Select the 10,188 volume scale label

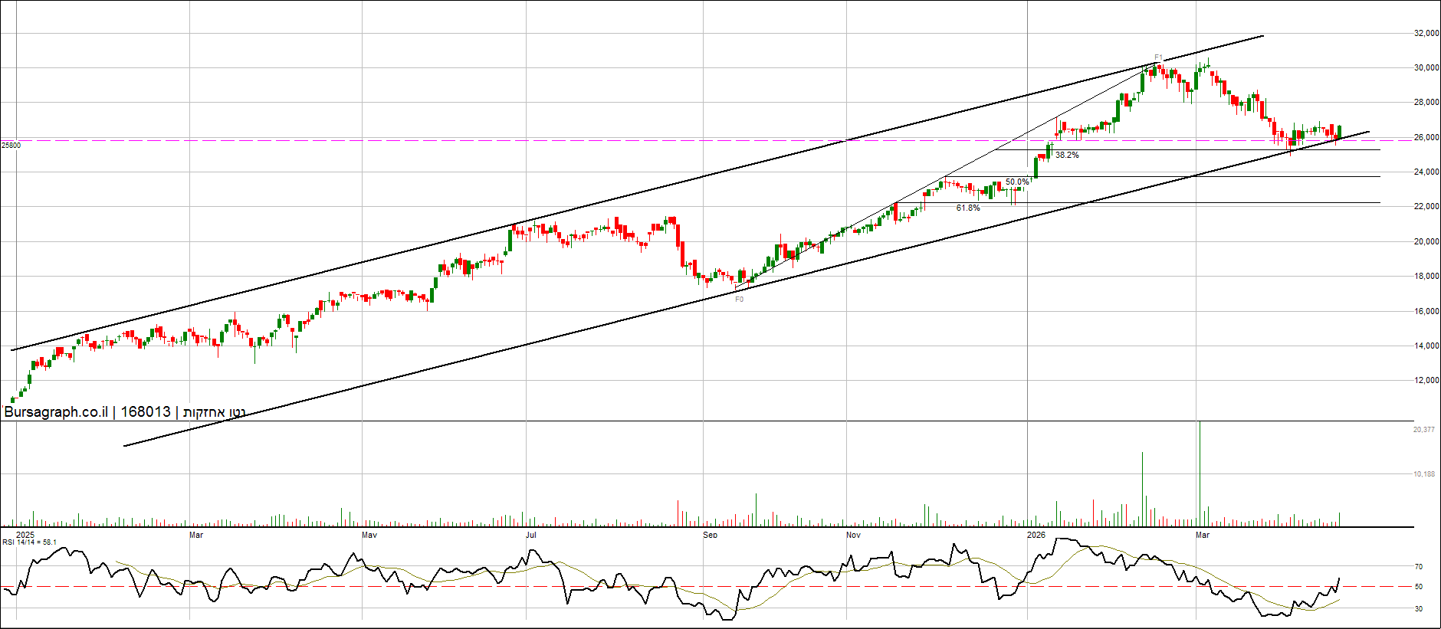(x=1423, y=474)
